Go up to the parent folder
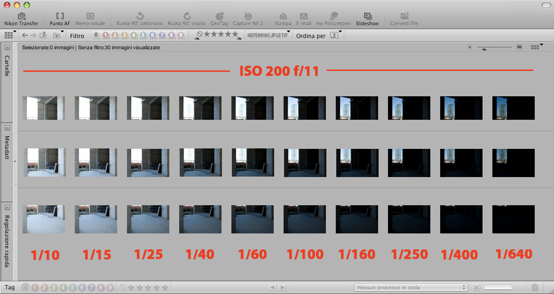The width and height of the screenshot is (554, 294). (43, 35)
